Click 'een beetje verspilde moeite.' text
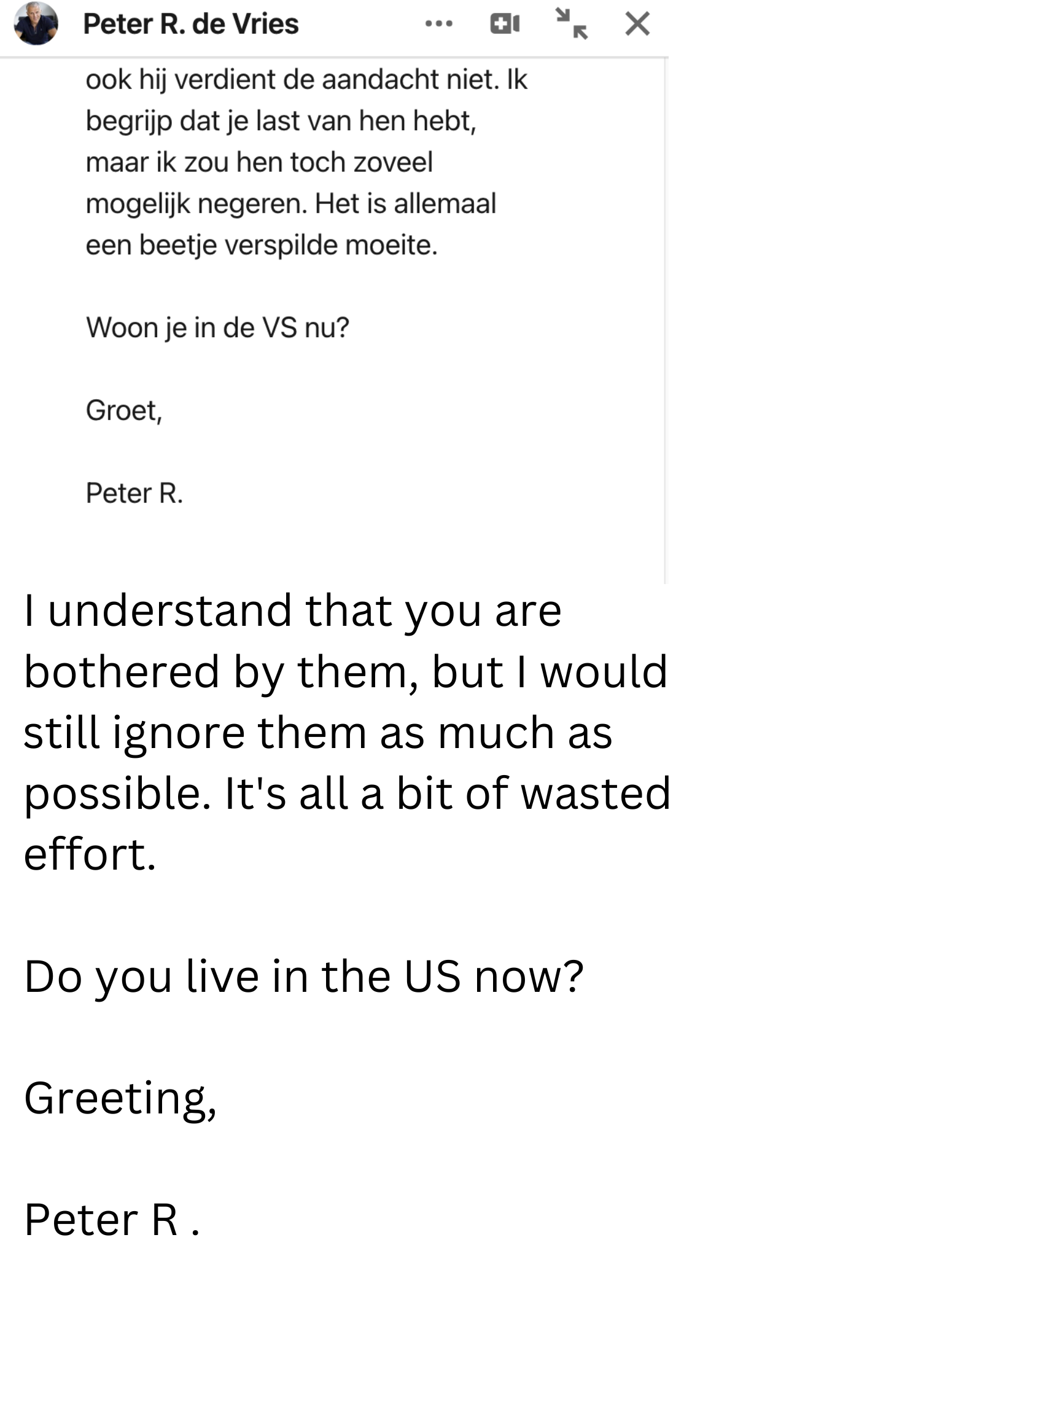 pos(262,246)
